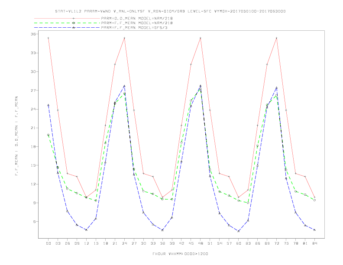The width and height of the screenshot is (343, 265).
Task: Click y-axis tick label 27
Action: [33, 90]
